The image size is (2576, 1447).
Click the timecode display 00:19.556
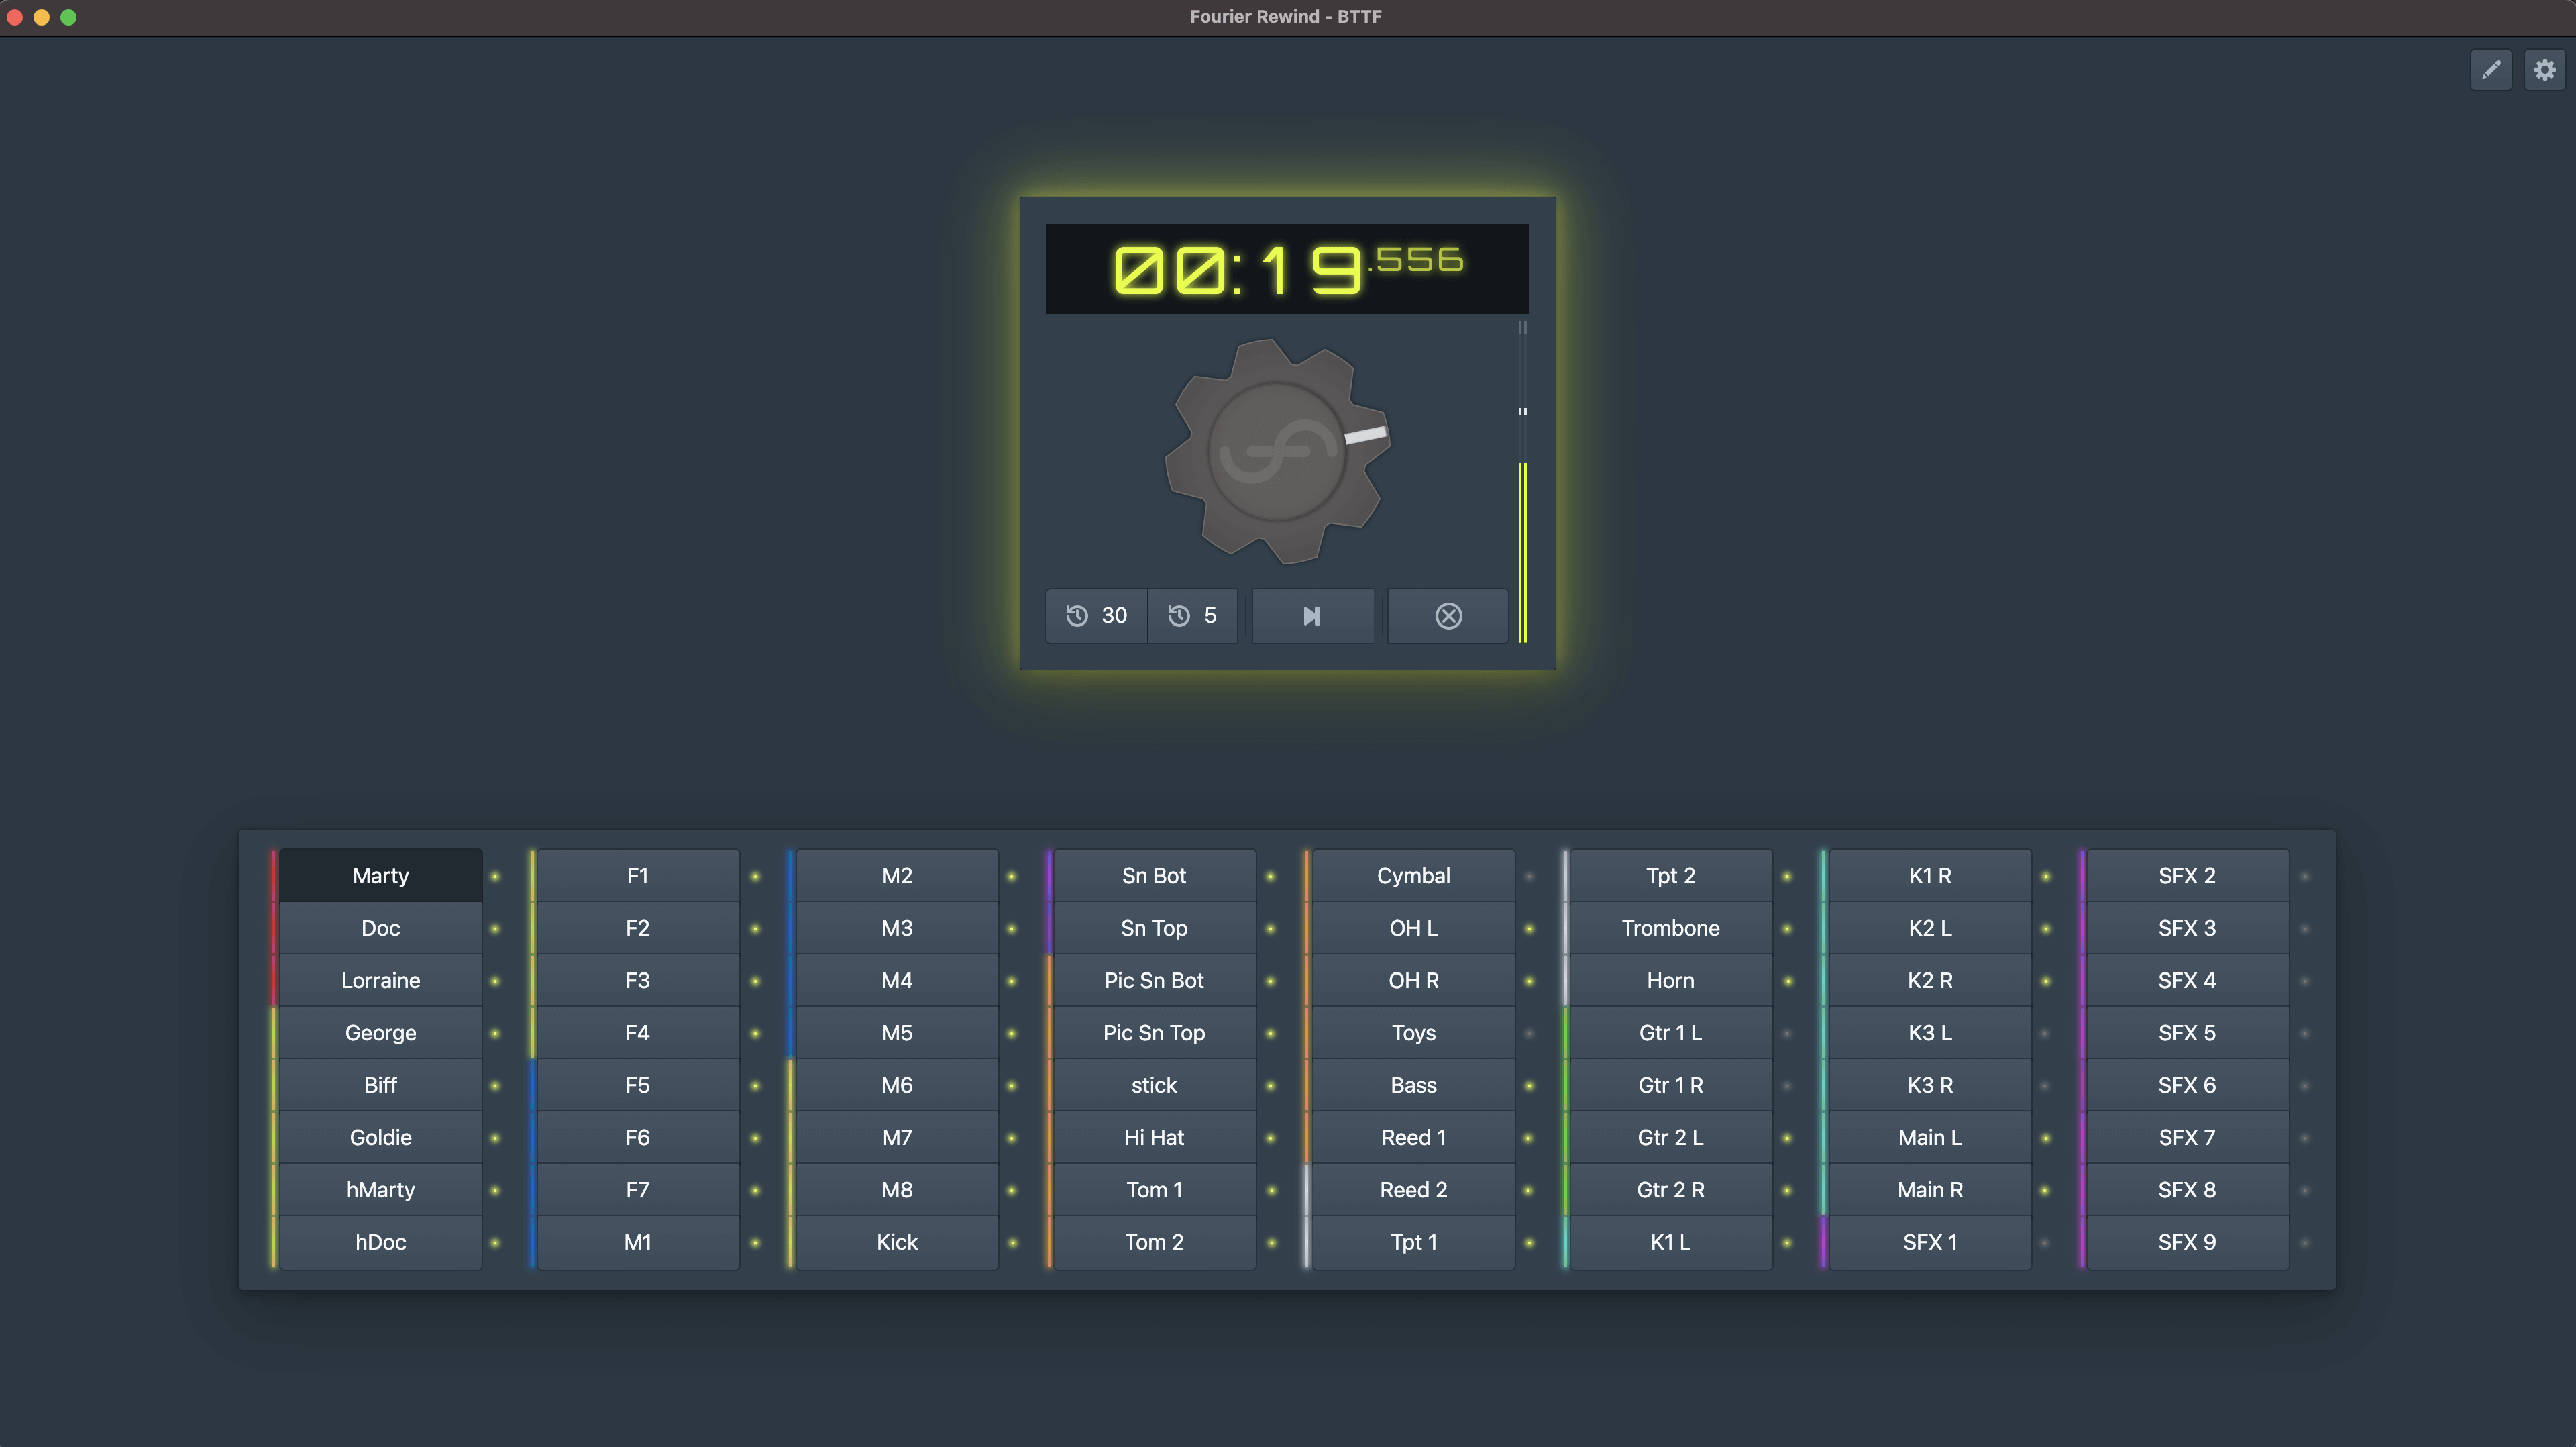tap(1287, 269)
